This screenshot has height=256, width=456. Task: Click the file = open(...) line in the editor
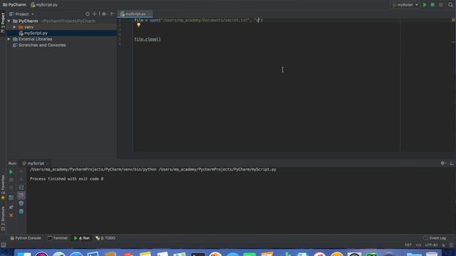198,20
